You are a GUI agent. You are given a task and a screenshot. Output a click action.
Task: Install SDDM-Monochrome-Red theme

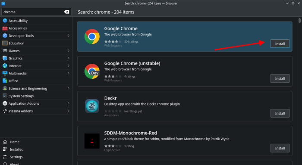tap(280, 148)
